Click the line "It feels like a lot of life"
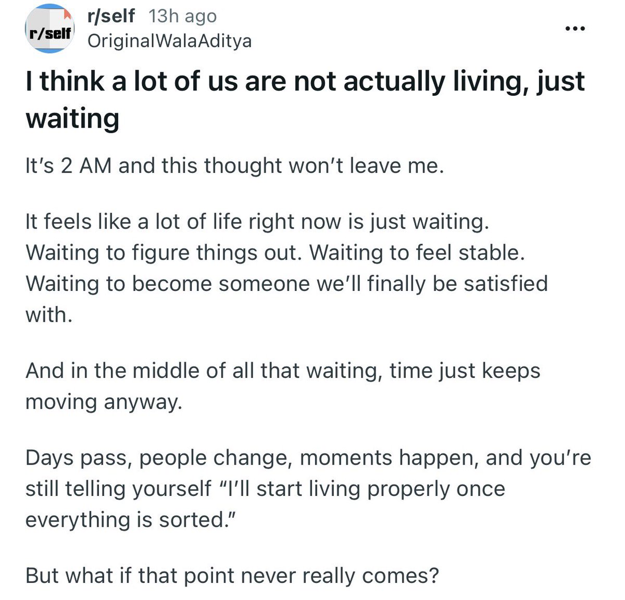The width and height of the screenshot is (625, 600). (257, 222)
